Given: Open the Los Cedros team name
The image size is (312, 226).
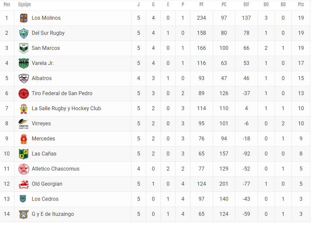Looking at the screenshot, I should 45,199.
